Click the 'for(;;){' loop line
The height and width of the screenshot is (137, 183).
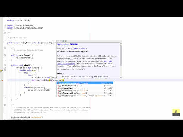32,75
